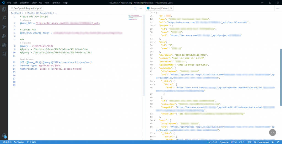Open the Go menu
282x144 pixels.
pos(41,3)
